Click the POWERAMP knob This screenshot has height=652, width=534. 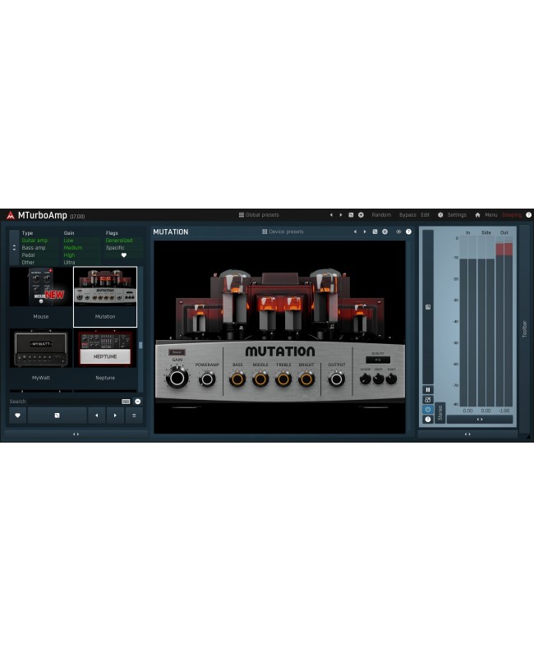[x=207, y=379]
